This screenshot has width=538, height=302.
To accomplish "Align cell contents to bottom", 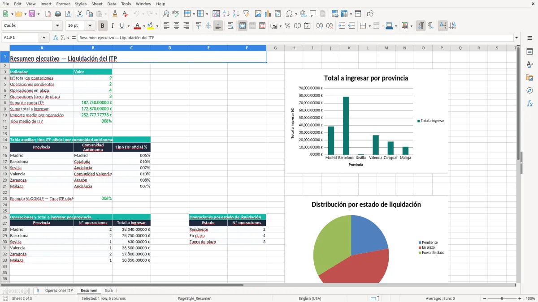I will pyautogui.click(x=218, y=26).
